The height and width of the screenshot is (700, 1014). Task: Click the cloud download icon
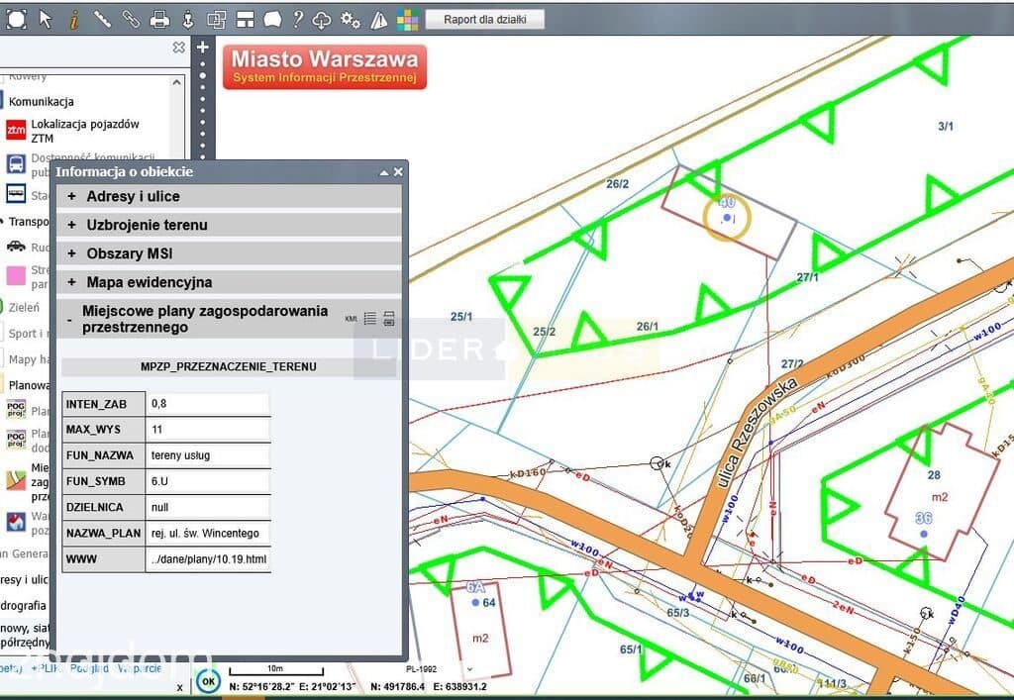coord(322,21)
